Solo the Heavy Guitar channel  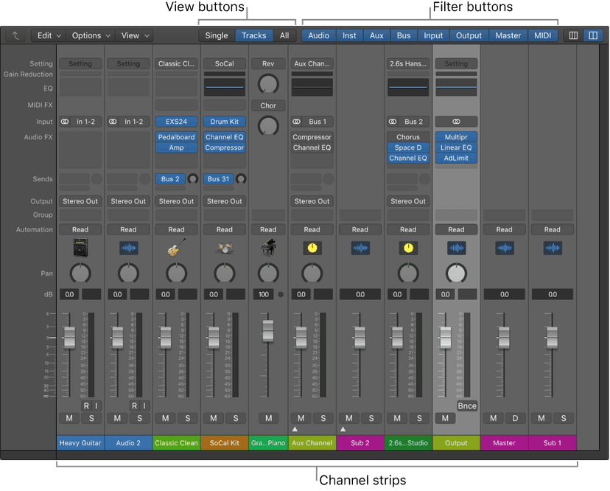tap(91, 418)
